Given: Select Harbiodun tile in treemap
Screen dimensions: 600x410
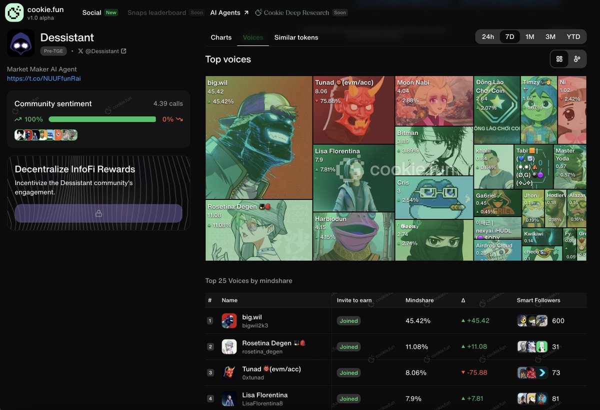Looking at the screenshot, I should pyautogui.click(x=354, y=236).
